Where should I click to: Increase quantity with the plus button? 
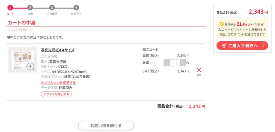[x=183, y=63]
